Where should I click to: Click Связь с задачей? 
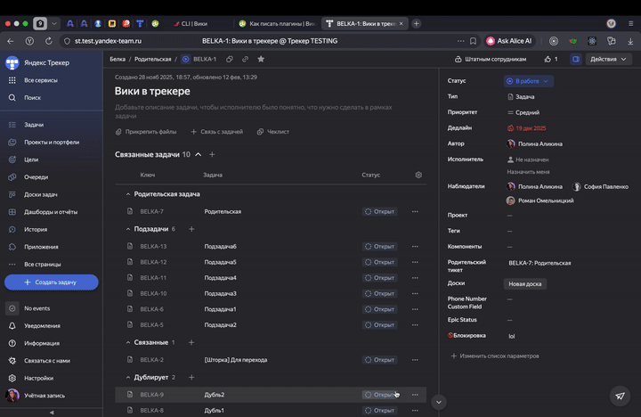click(x=217, y=132)
